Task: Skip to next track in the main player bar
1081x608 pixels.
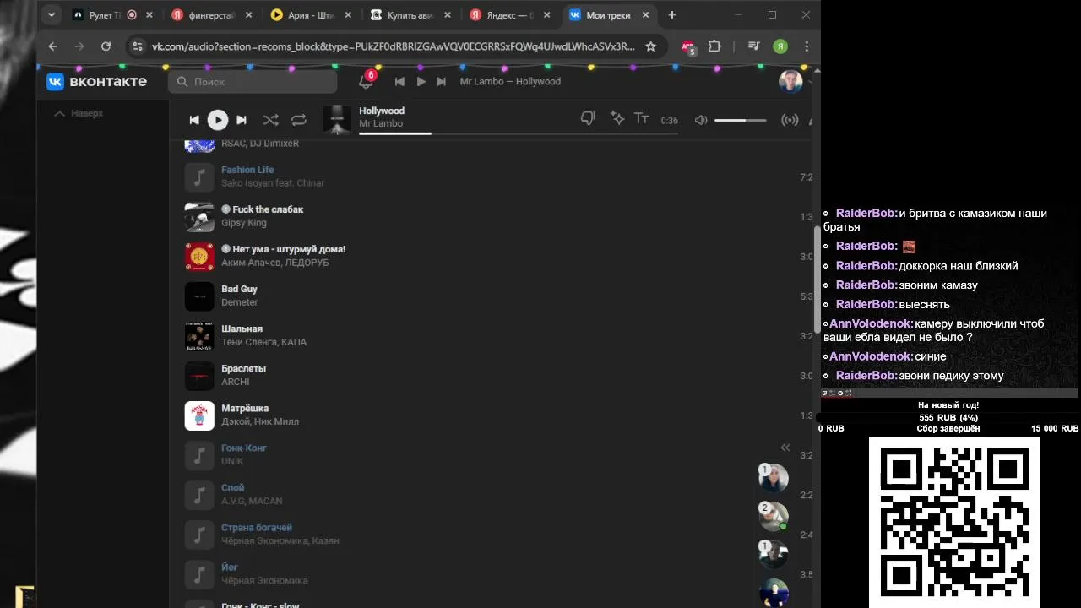Action: 242,120
